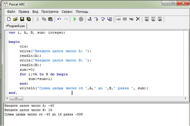Save all files with the multi-floppy icon

29,19
